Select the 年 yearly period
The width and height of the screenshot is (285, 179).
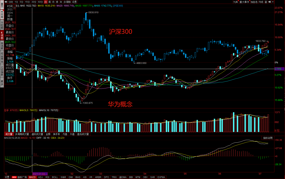[61, 2]
